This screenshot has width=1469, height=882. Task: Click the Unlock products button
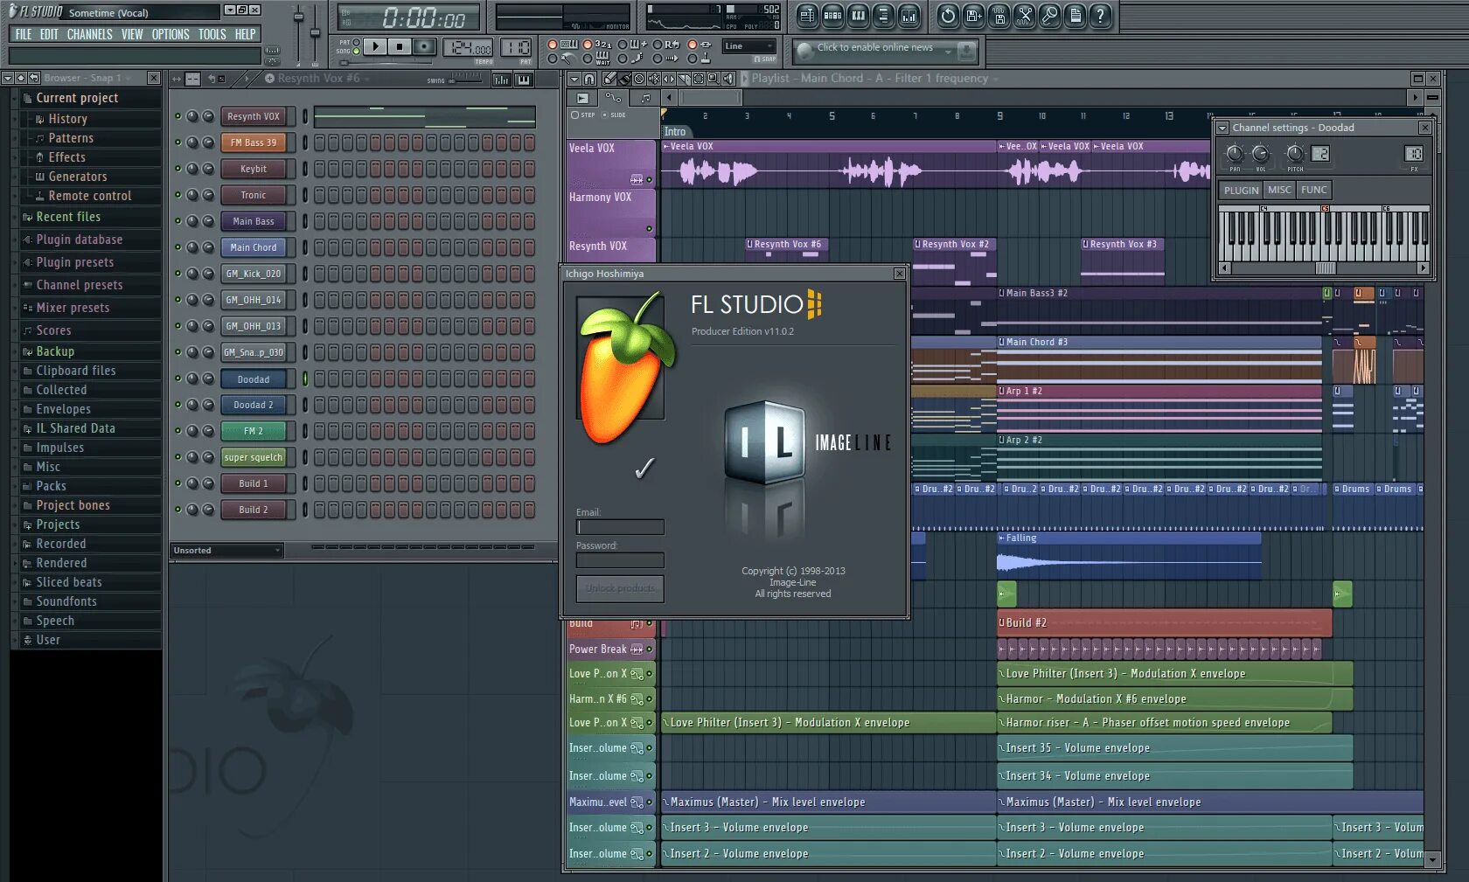point(620,588)
